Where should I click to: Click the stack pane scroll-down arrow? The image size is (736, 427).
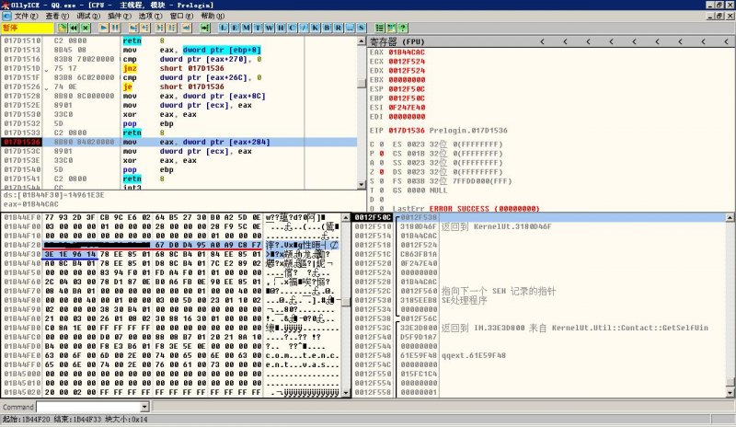(x=730, y=392)
